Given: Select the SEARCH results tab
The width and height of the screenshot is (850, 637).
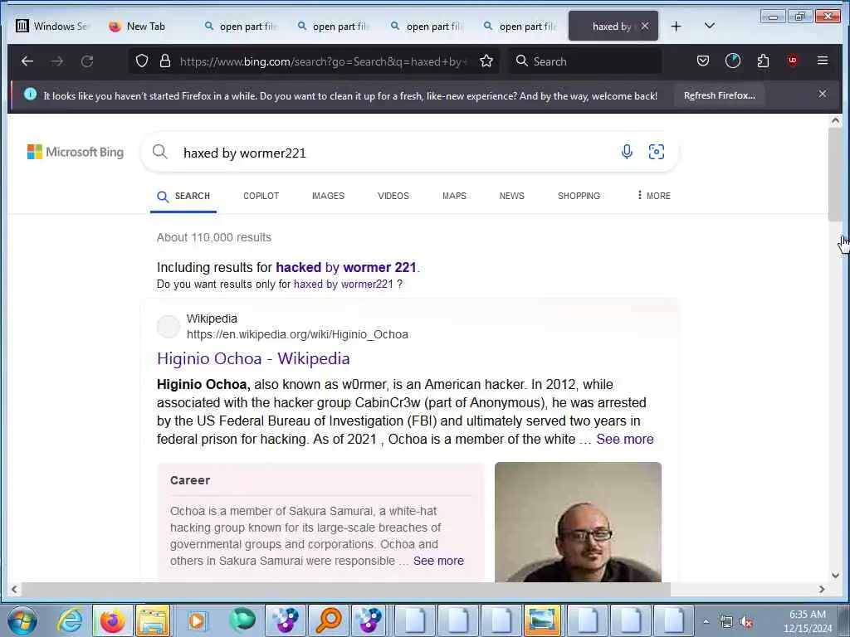Looking at the screenshot, I should (183, 196).
